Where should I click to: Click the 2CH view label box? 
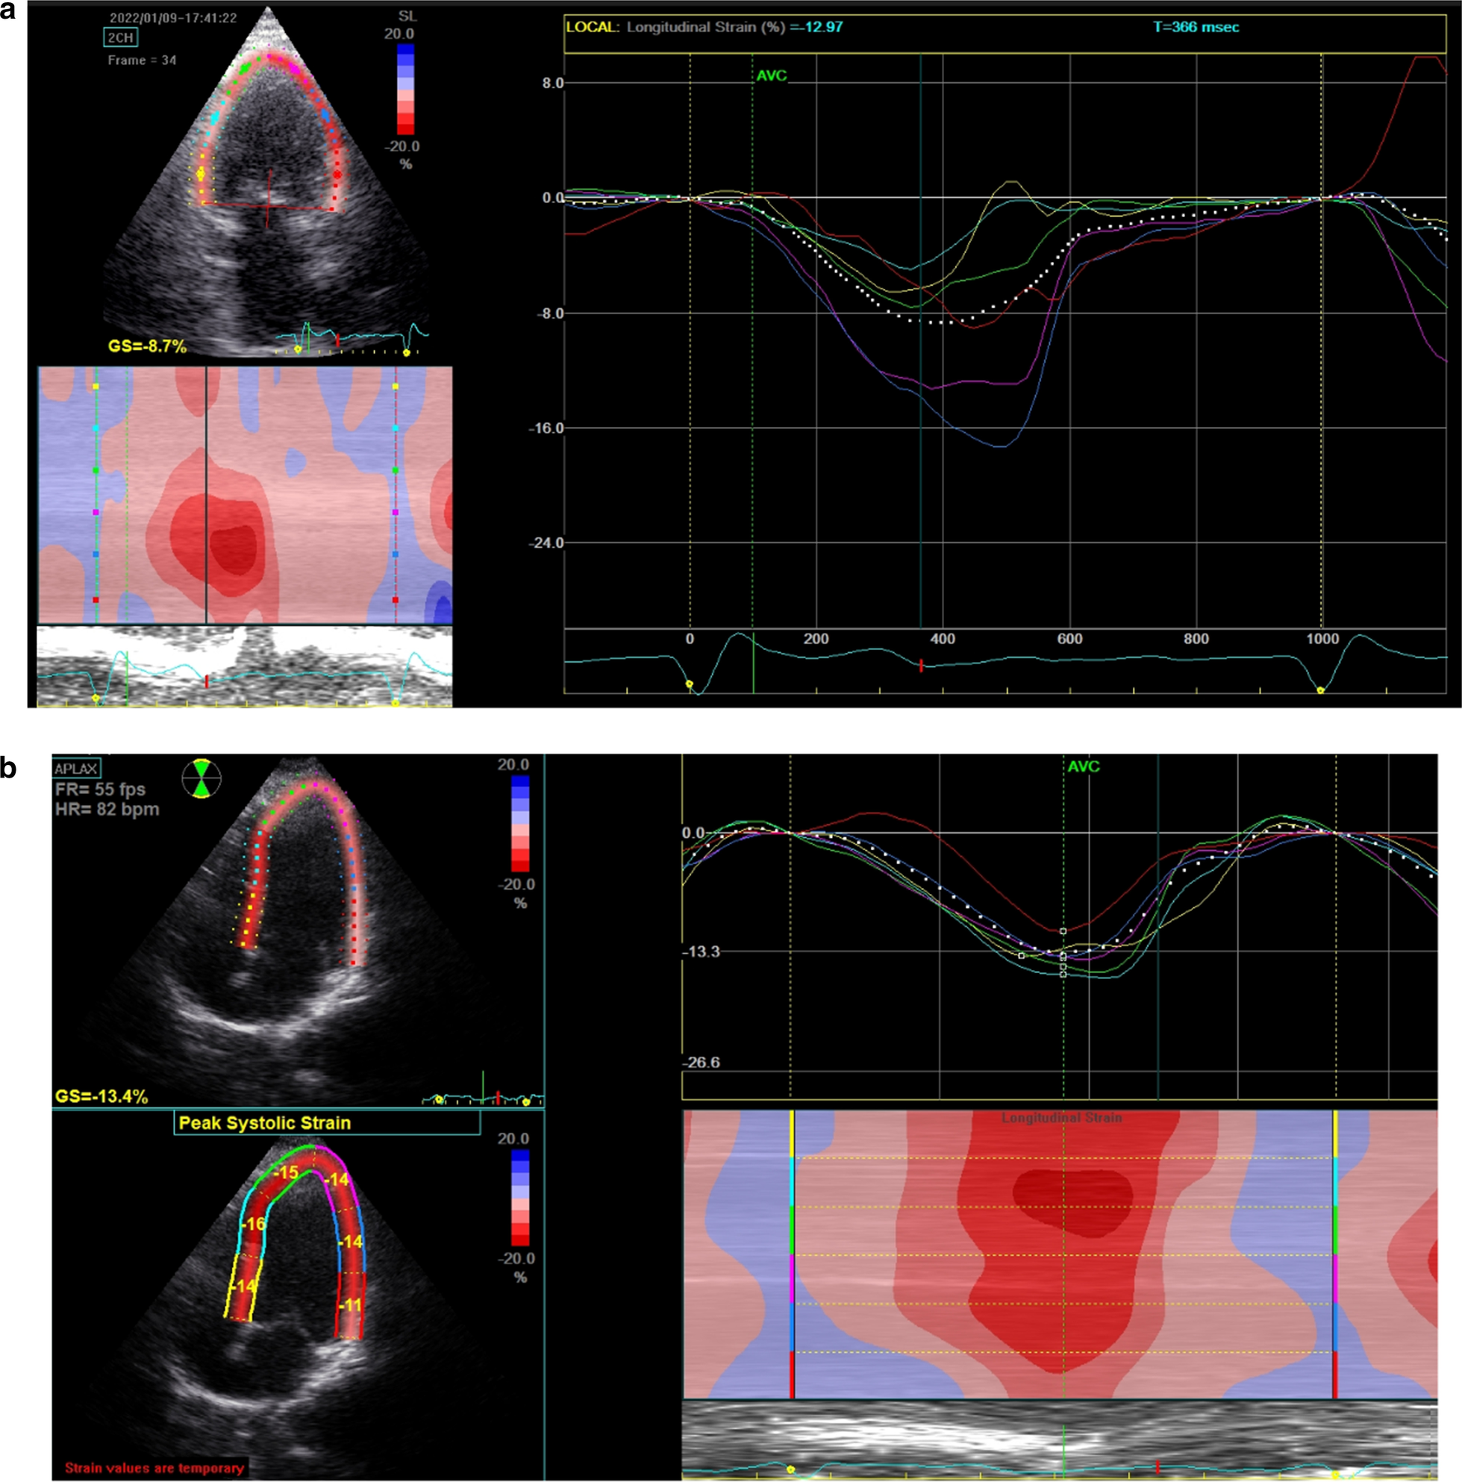pyautogui.click(x=121, y=36)
